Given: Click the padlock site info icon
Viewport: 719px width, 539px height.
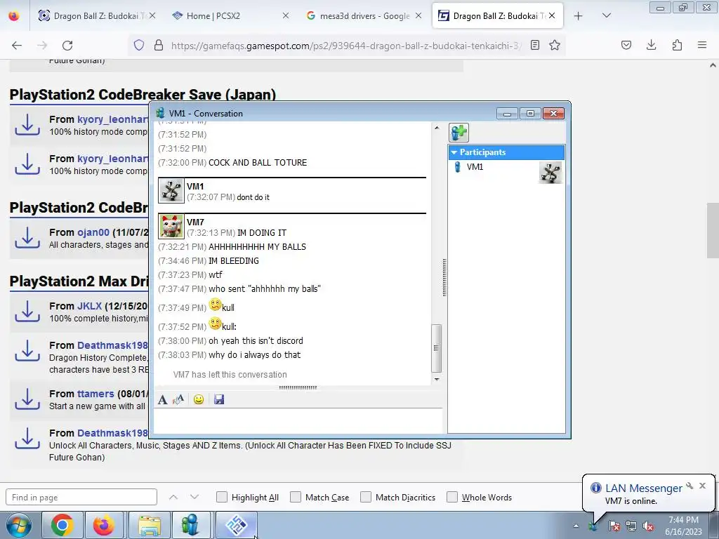Looking at the screenshot, I should [159, 45].
